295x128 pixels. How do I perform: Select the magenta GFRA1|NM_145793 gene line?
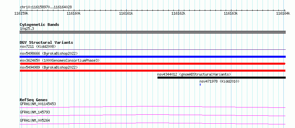point(152,115)
